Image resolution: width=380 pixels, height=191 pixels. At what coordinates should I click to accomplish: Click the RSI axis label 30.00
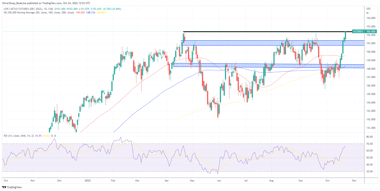tap(369, 172)
